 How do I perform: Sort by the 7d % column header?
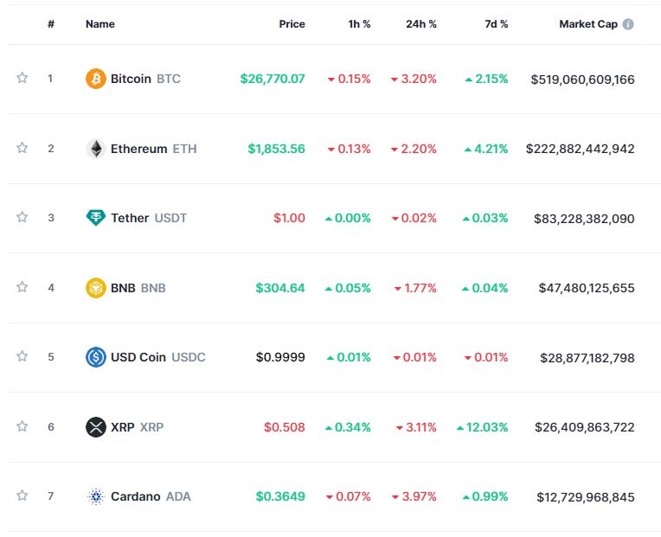(496, 24)
